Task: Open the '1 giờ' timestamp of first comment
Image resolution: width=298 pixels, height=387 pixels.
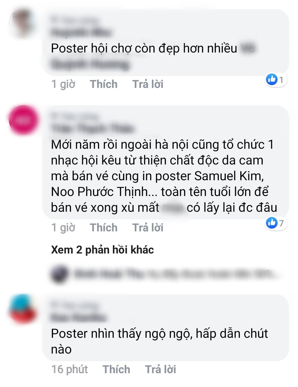Action: coord(63,84)
